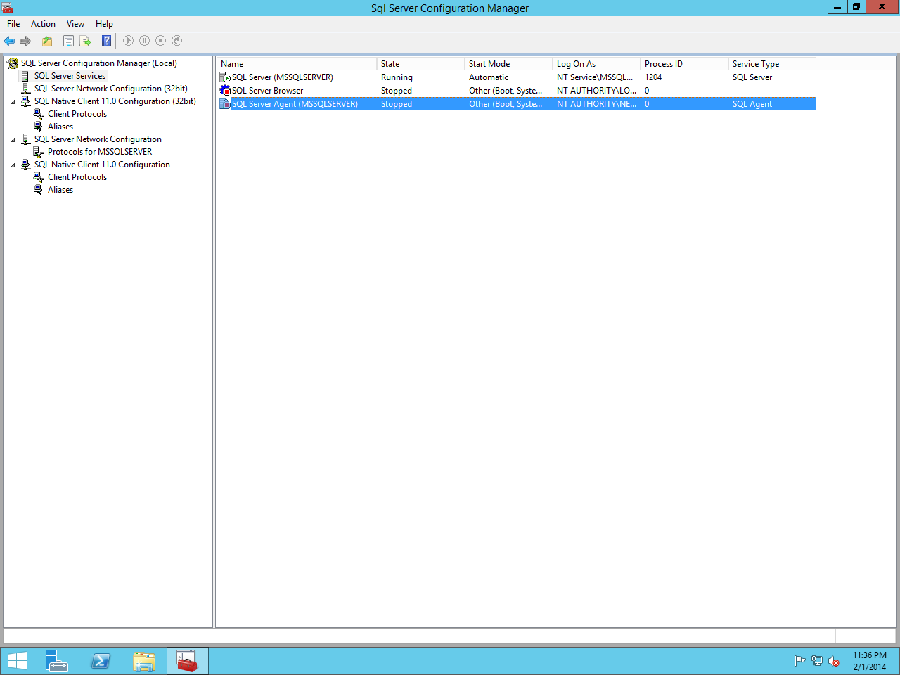Click the SQL Server Configuration Manager root icon
The height and width of the screenshot is (675, 900).
[12, 63]
